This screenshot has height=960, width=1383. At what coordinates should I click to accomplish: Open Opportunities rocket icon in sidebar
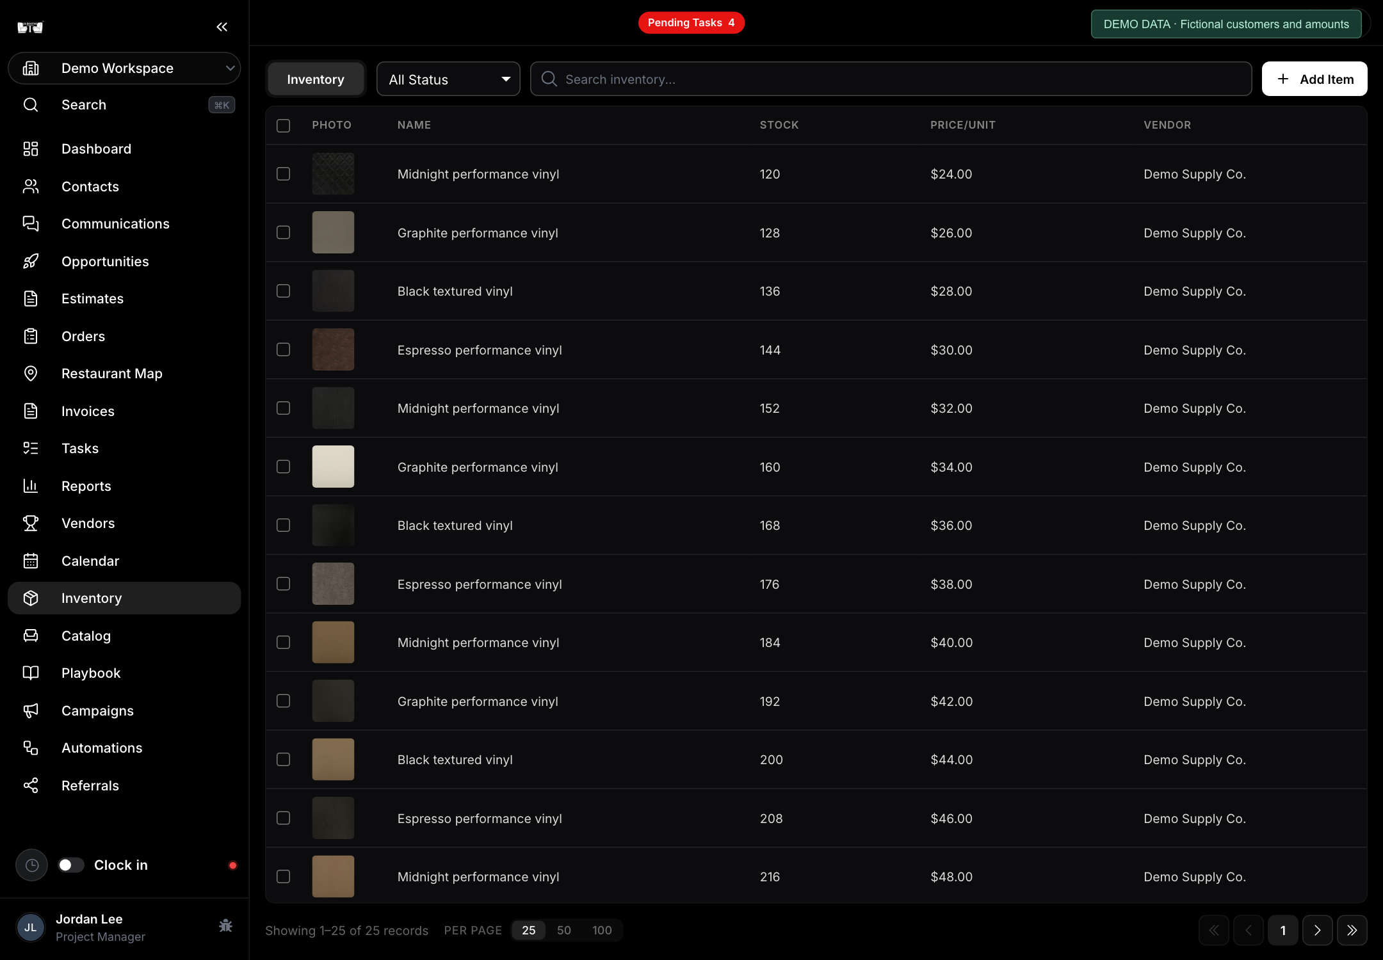(x=31, y=261)
